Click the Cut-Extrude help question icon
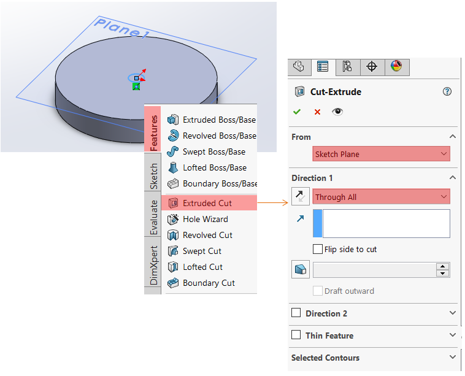 (x=447, y=91)
